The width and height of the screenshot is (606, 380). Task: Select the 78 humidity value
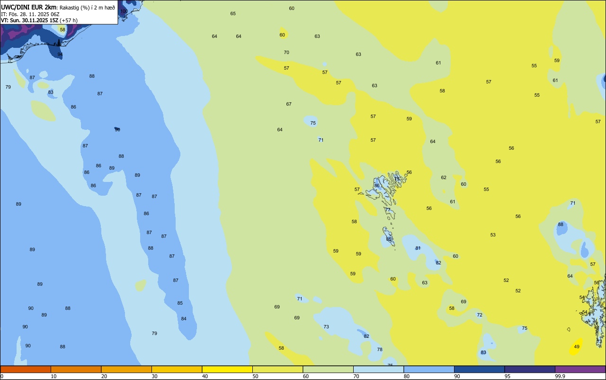click(380, 350)
